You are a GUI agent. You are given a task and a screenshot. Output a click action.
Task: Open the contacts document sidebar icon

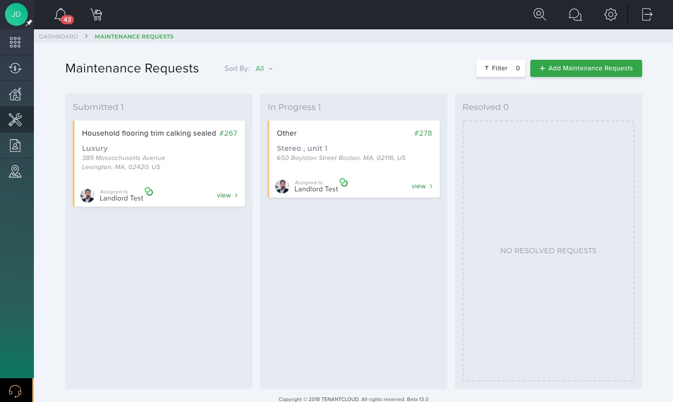coord(15,145)
